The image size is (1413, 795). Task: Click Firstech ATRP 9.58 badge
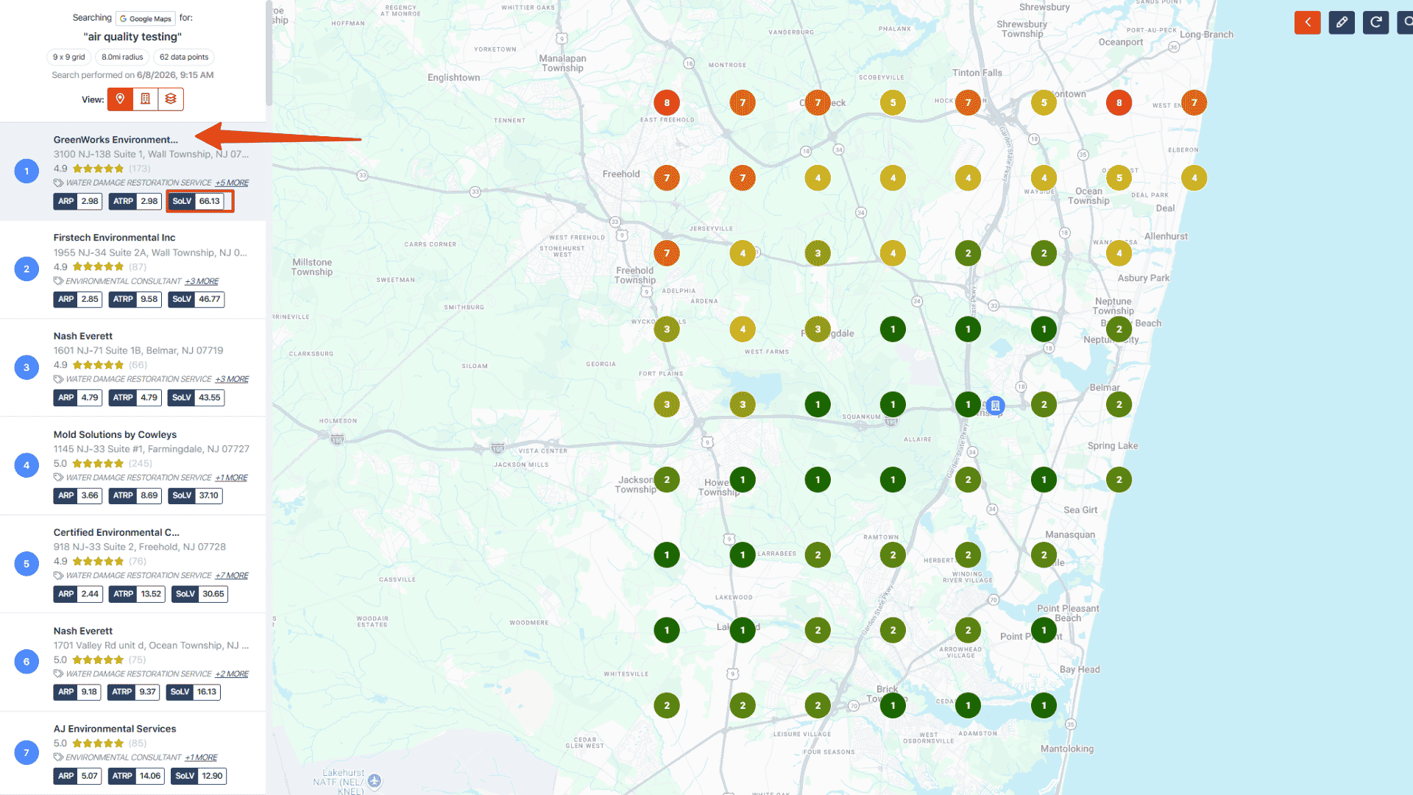(x=135, y=299)
